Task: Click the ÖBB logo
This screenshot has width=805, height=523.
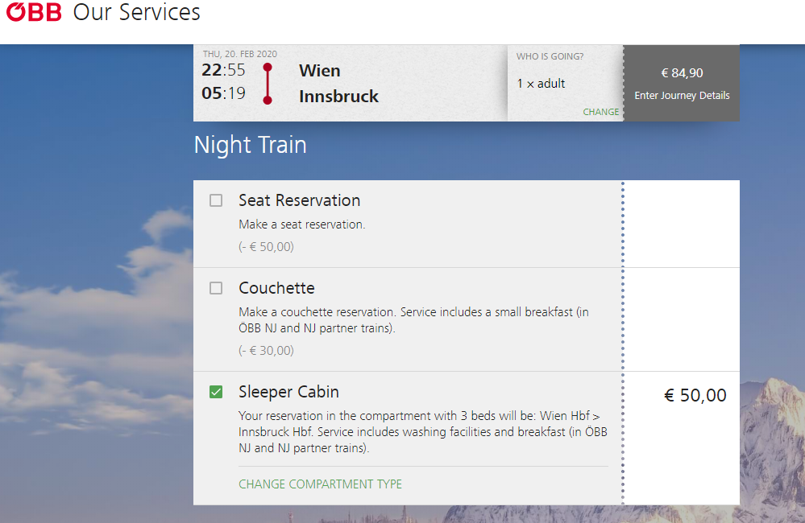Action: (34, 12)
